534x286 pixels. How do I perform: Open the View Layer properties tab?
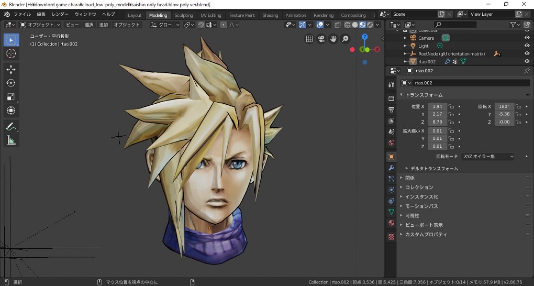(391, 120)
